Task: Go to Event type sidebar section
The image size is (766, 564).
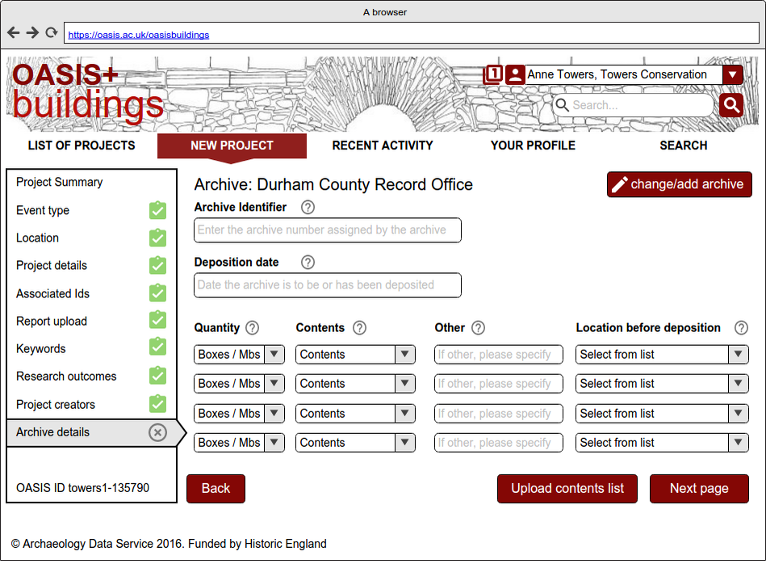Action: (x=43, y=210)
